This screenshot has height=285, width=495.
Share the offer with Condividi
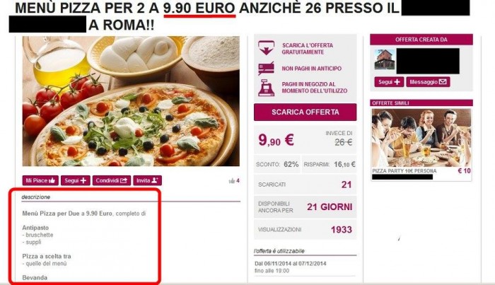click(x=112, y=180)
